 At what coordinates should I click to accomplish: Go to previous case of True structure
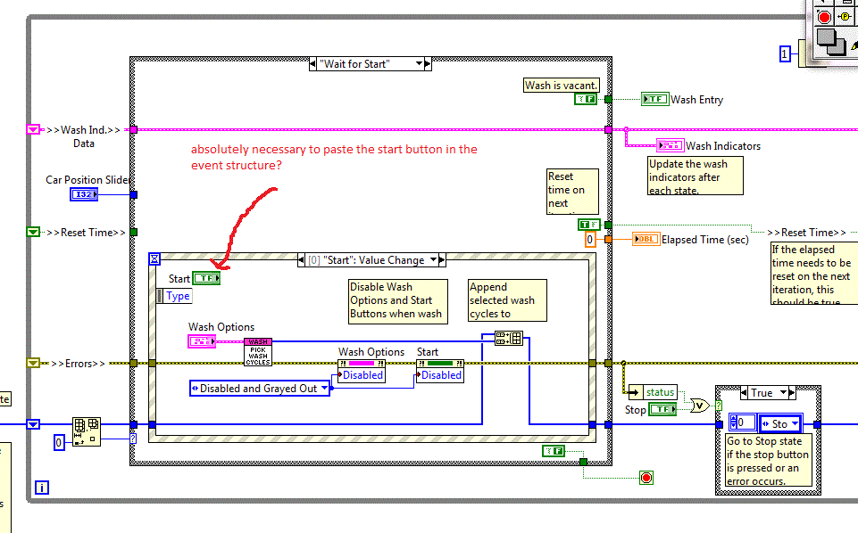[744, 393]
